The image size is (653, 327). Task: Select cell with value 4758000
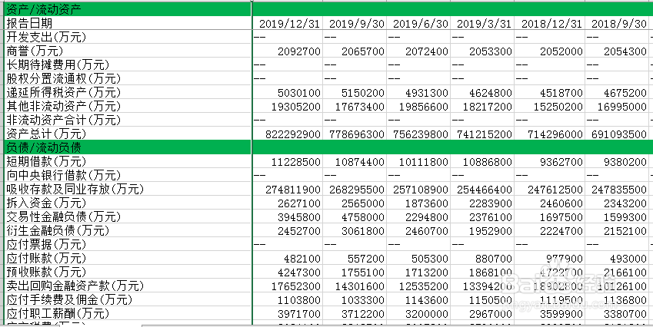[355, 216]
